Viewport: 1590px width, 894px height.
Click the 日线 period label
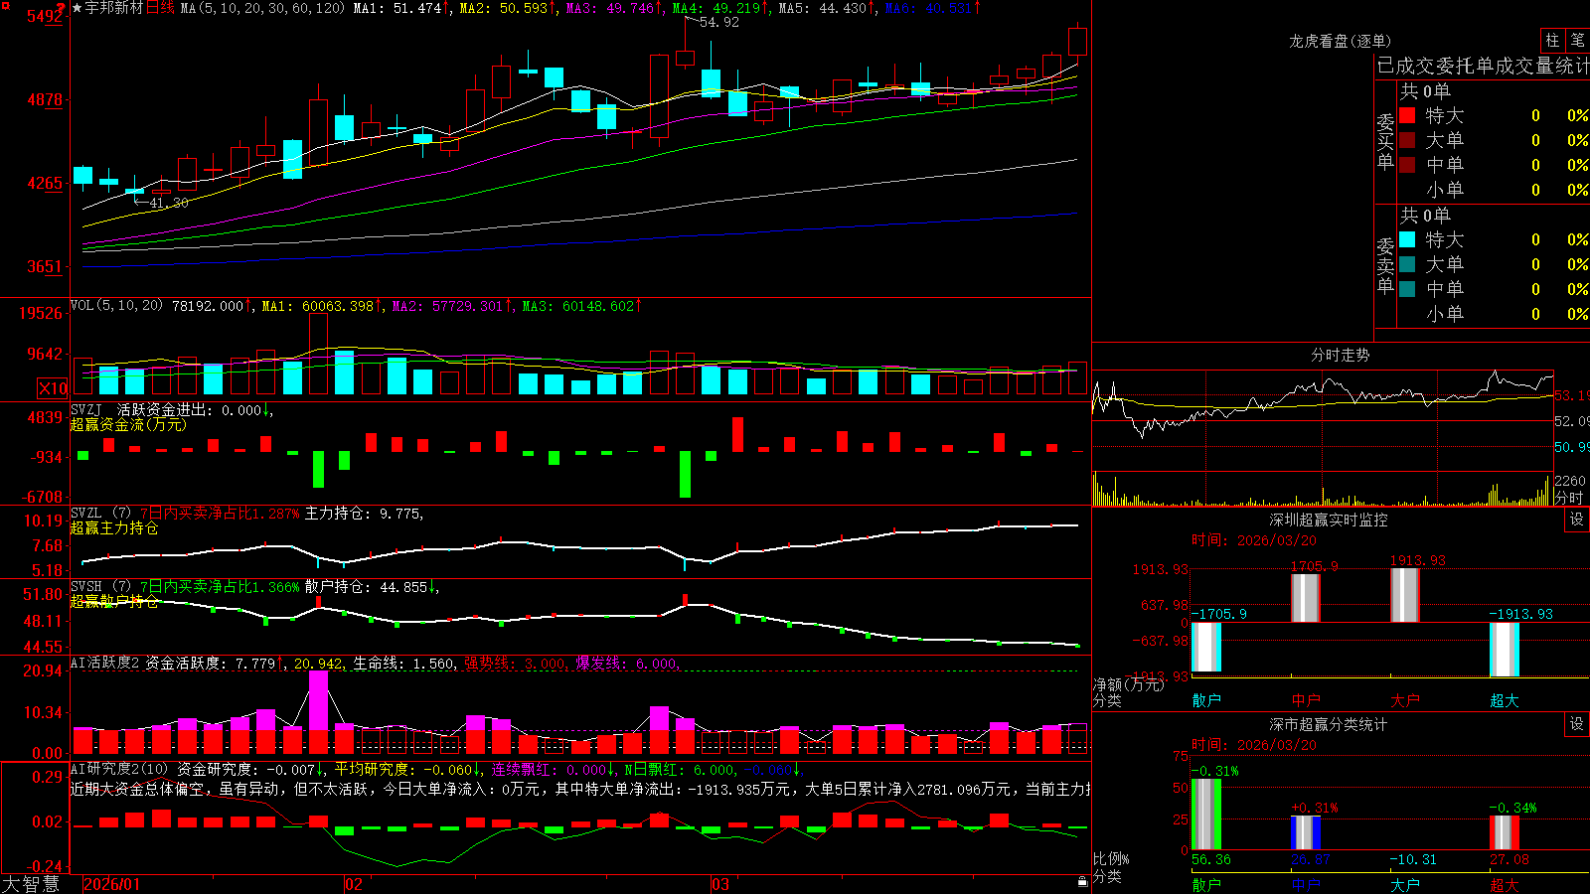tap(160, 8)
